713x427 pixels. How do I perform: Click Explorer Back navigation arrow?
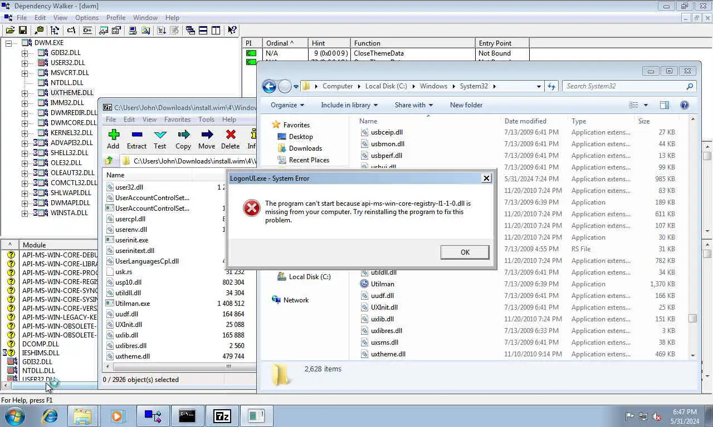click(x=269, y=86)
